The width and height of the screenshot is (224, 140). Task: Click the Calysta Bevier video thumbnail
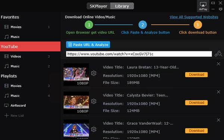76,102
